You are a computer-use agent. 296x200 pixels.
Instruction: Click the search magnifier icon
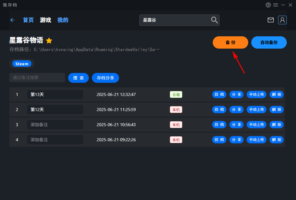(x=214, y=20)
